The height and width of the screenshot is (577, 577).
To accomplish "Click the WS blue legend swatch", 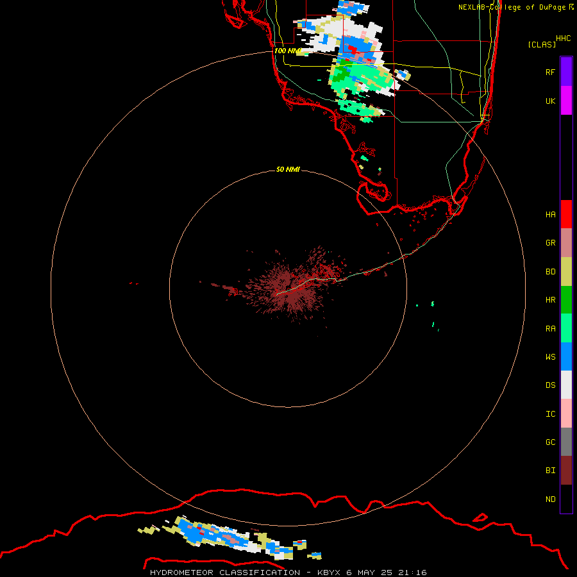I will click(x=566, y=356).
